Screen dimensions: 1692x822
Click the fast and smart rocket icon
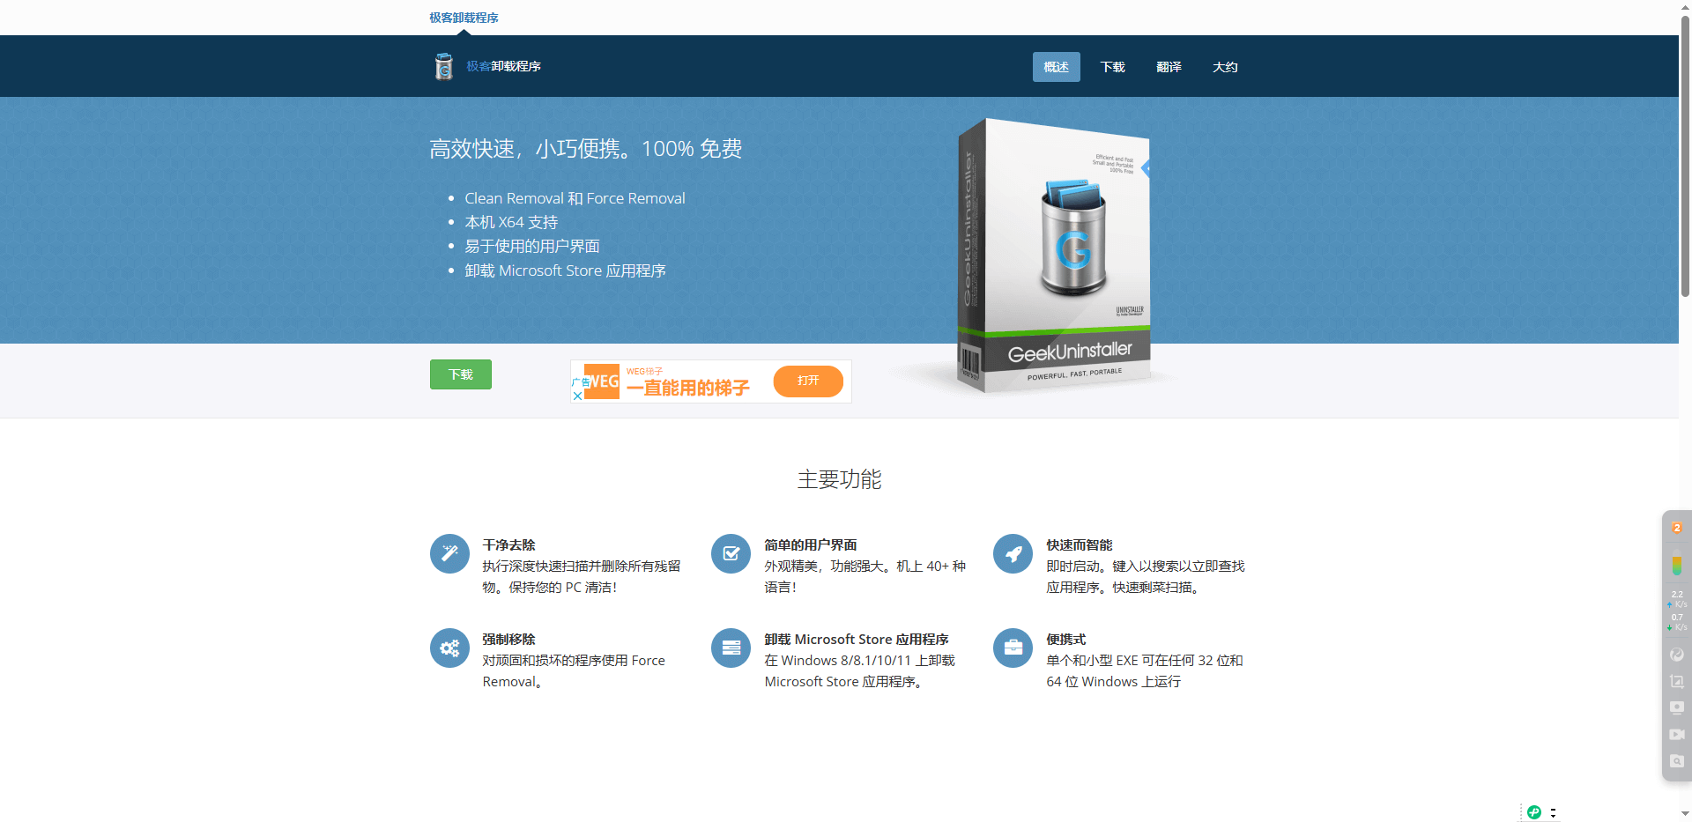pos(1013,553)
